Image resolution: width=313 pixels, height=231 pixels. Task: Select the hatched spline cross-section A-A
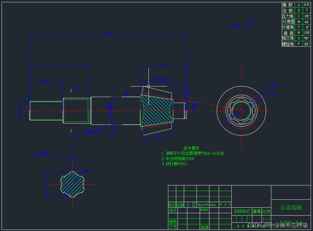[x=72, y=184]
